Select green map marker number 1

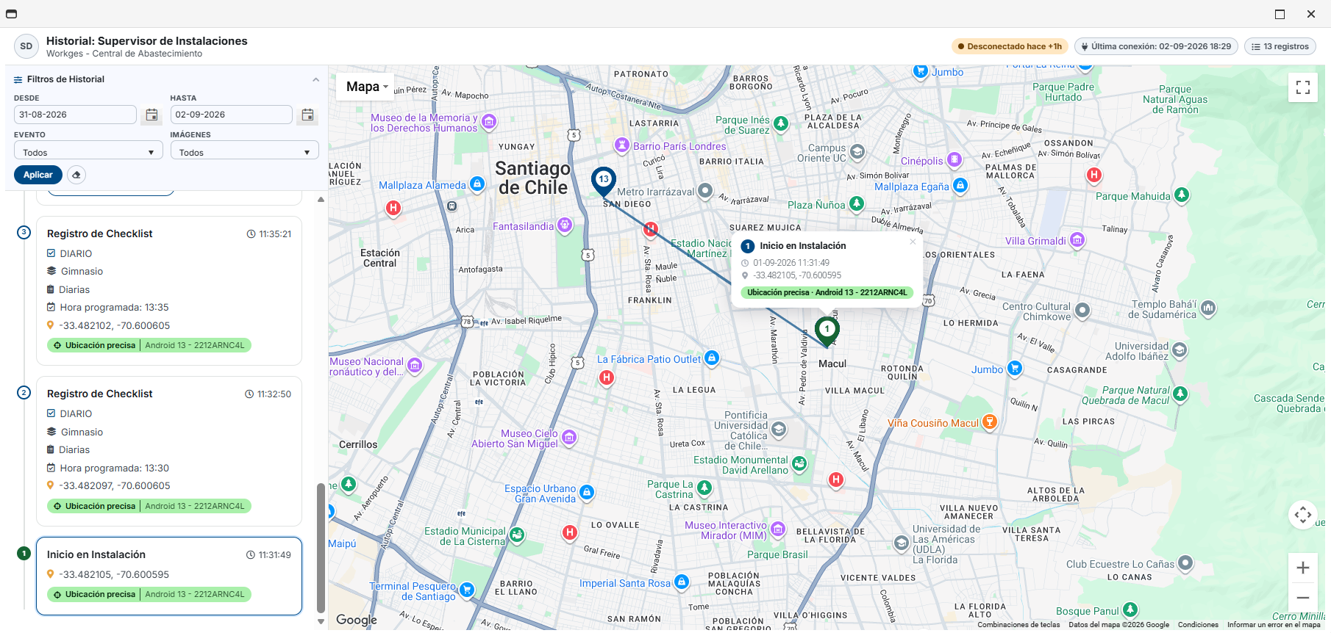(827, 331)
